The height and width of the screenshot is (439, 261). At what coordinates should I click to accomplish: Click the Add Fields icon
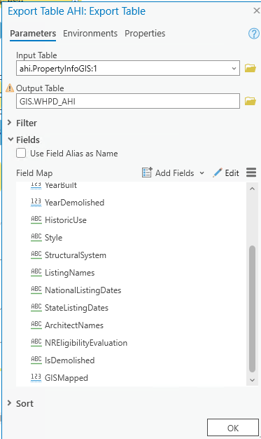[147, 173]
